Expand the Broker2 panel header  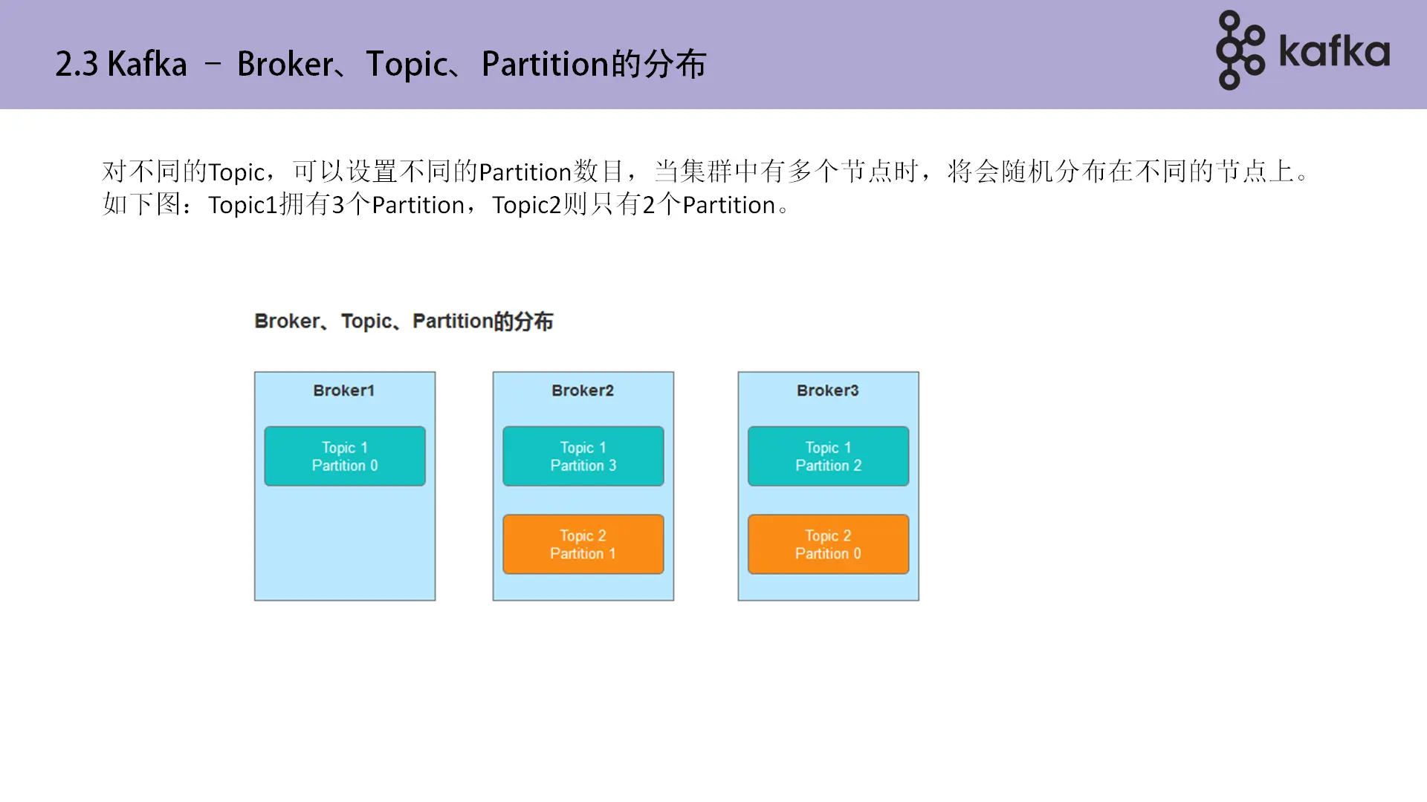(x=583, y=391)
